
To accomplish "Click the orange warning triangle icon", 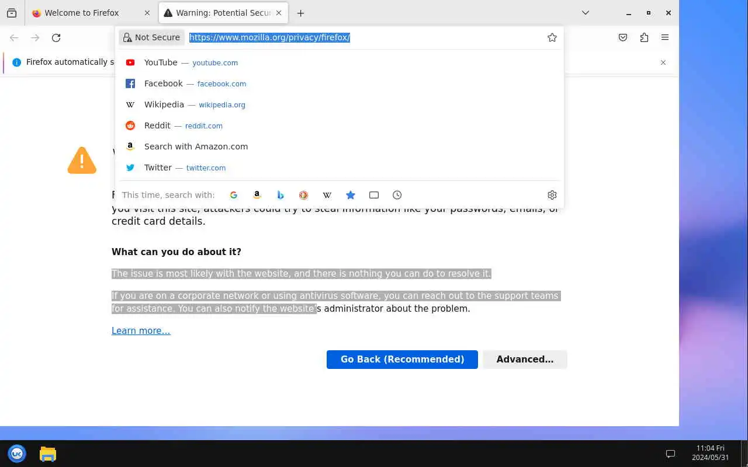I will (x=82, y=161).
